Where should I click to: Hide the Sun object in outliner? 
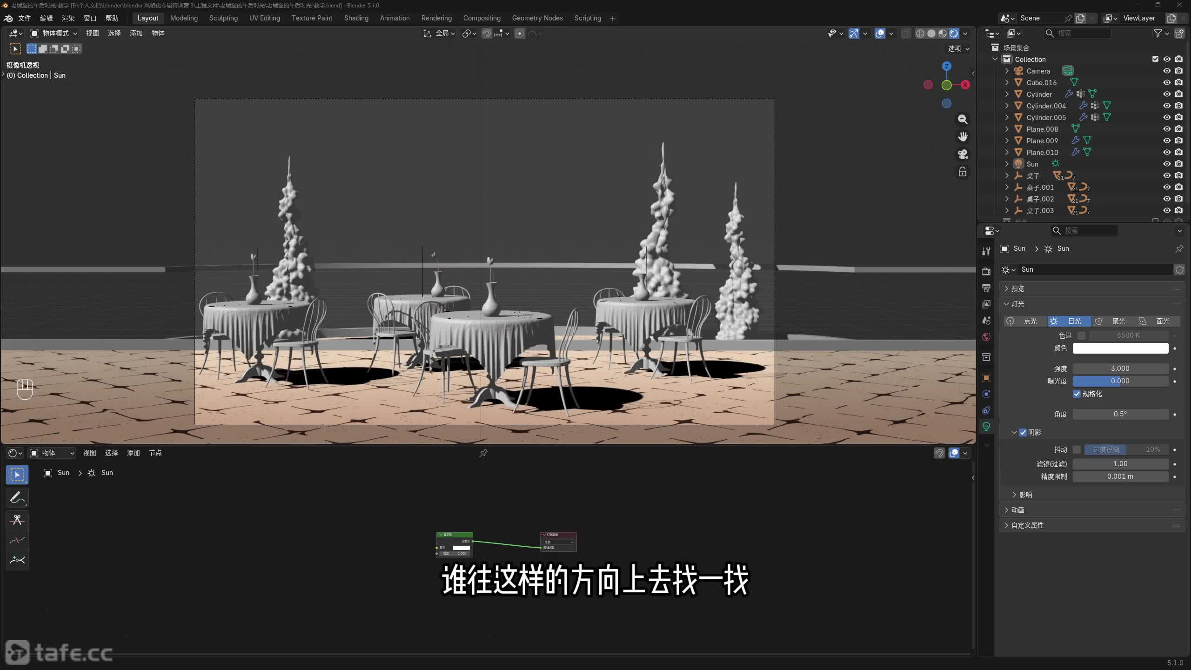[x=1167, y=164]
